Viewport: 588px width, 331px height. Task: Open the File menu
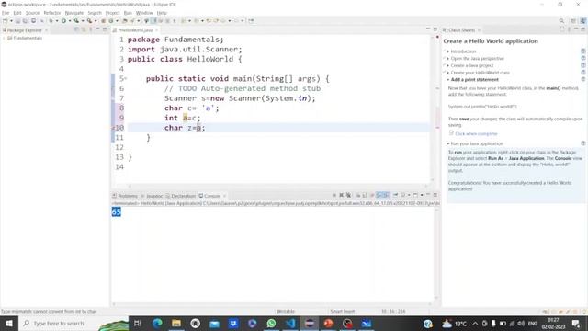click(x=6, y=13)
